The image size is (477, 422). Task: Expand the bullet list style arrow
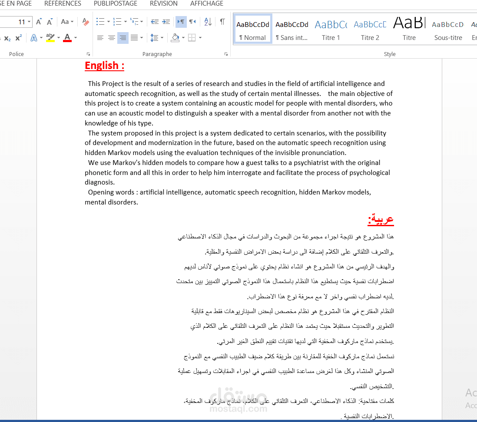(109, 22)
